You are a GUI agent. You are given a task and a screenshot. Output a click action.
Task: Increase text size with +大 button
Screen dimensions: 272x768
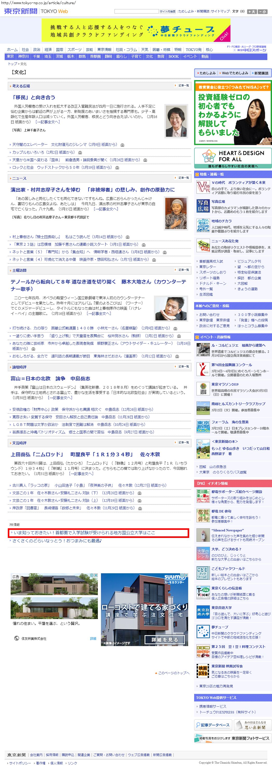(x=252, y=12)
